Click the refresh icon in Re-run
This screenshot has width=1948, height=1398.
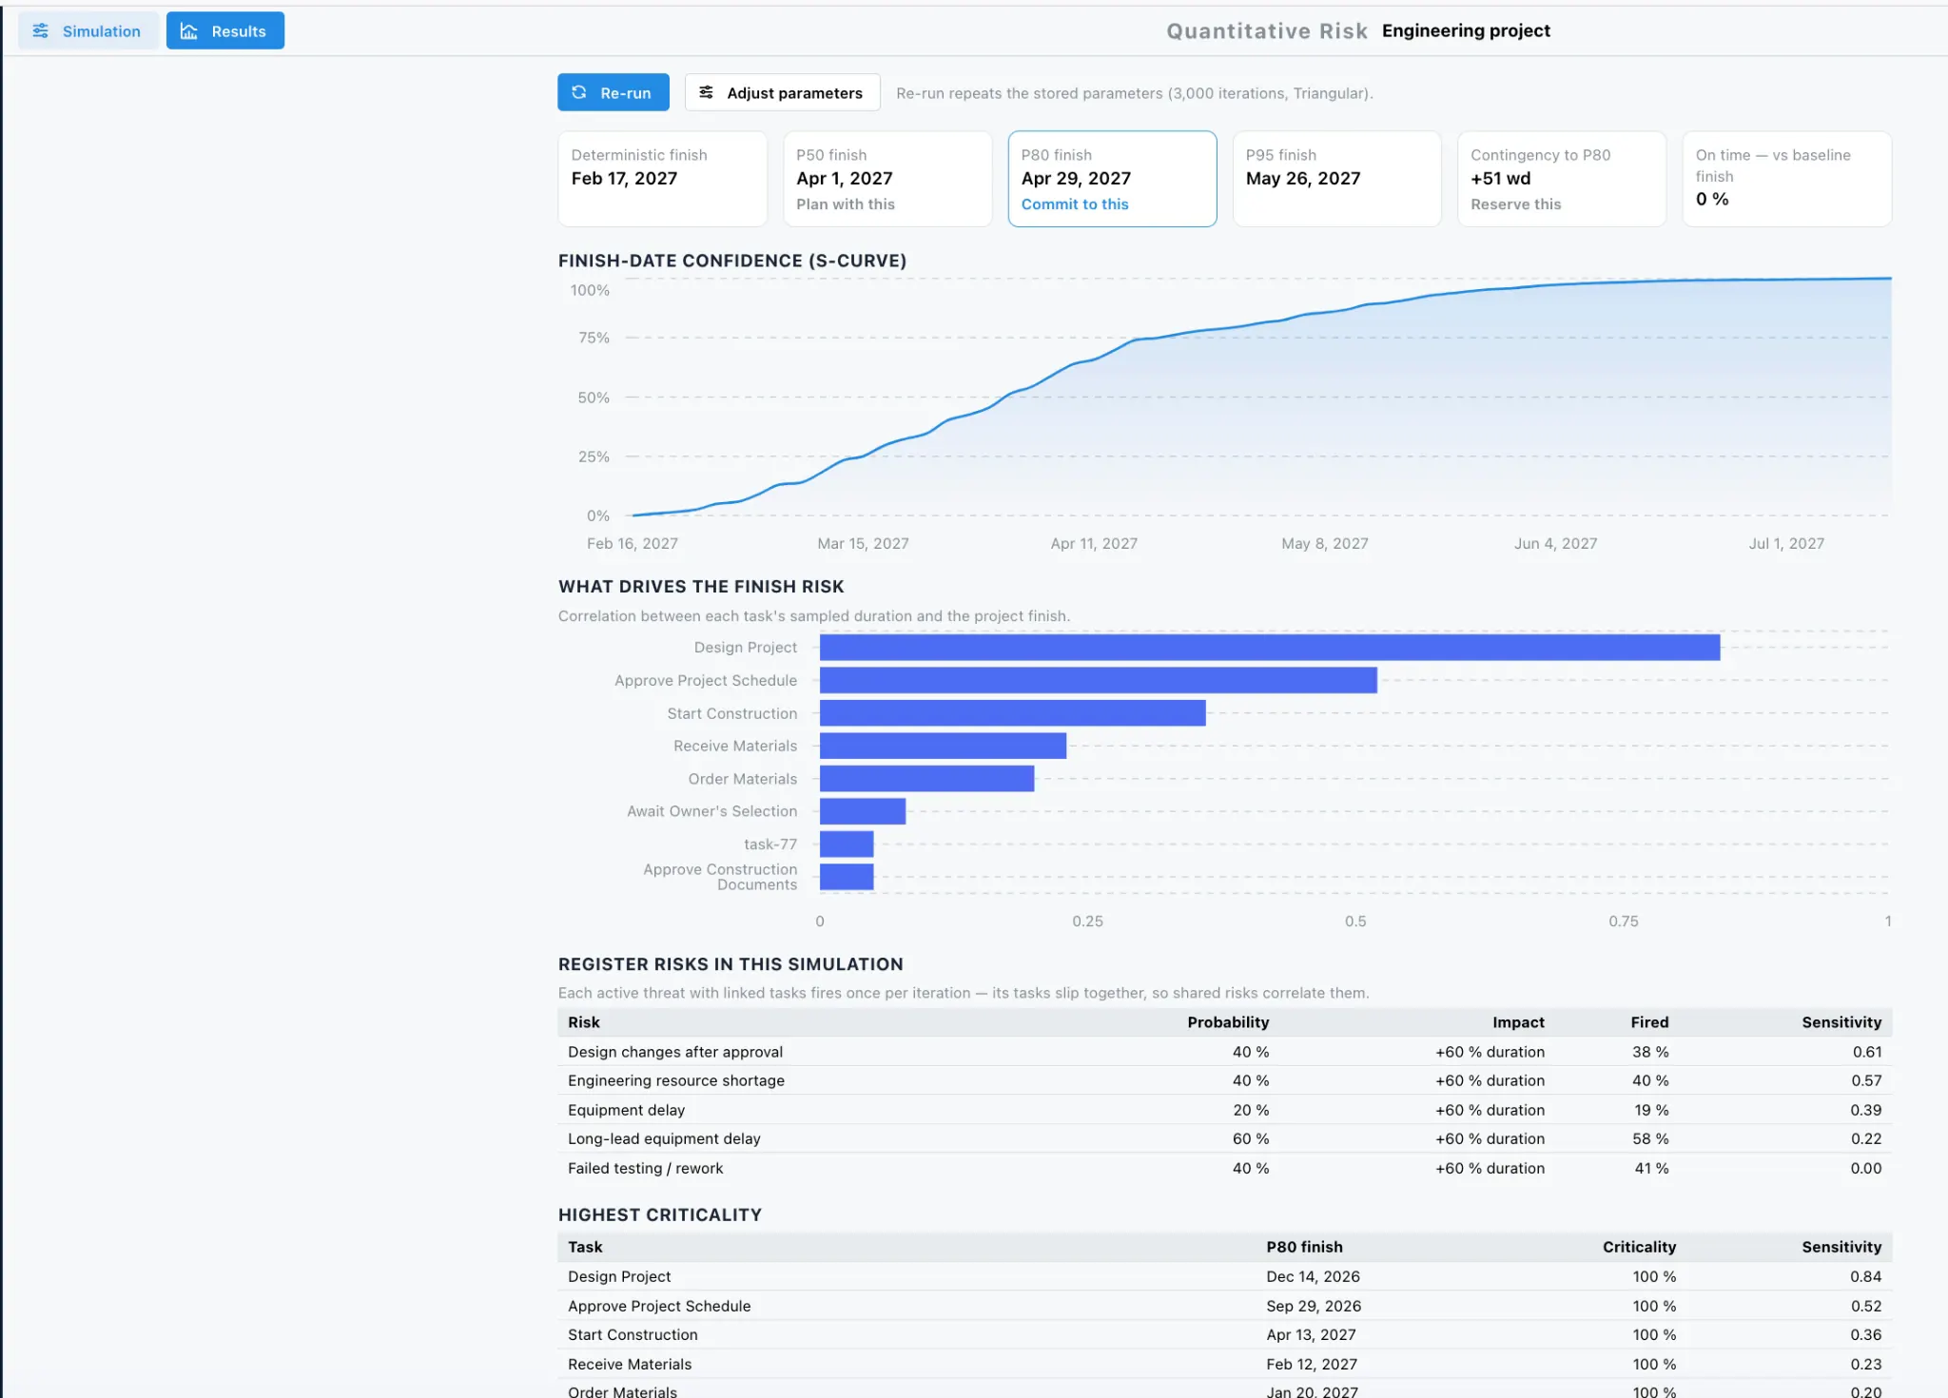click(579, 92)
